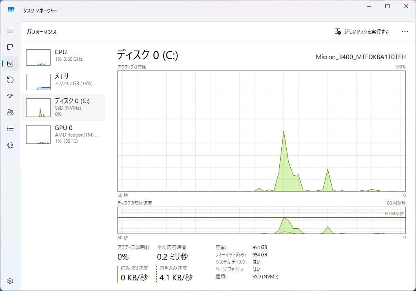Click the active time disk graph
This screenshot has width=416, height=291.
[x=261, y=131]
